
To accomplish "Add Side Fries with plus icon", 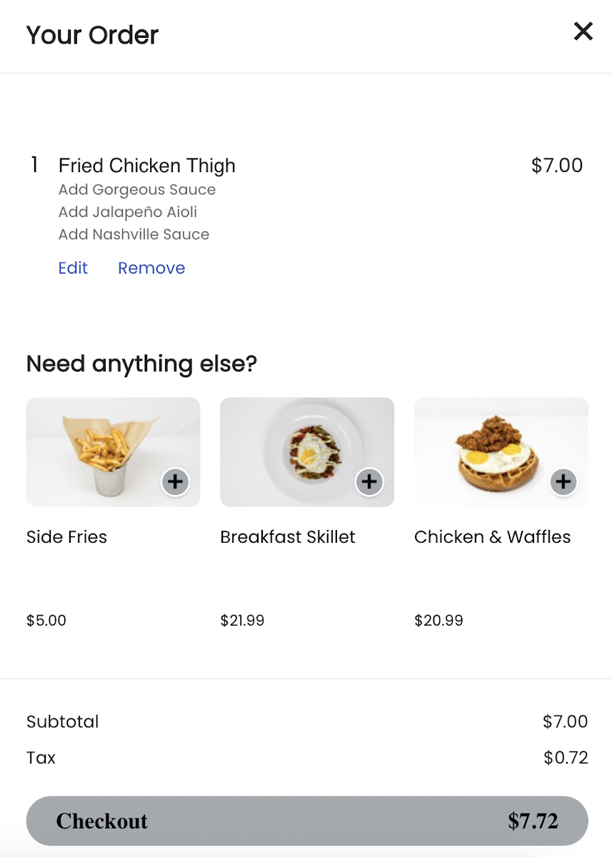I will click(x=175, y=482).
